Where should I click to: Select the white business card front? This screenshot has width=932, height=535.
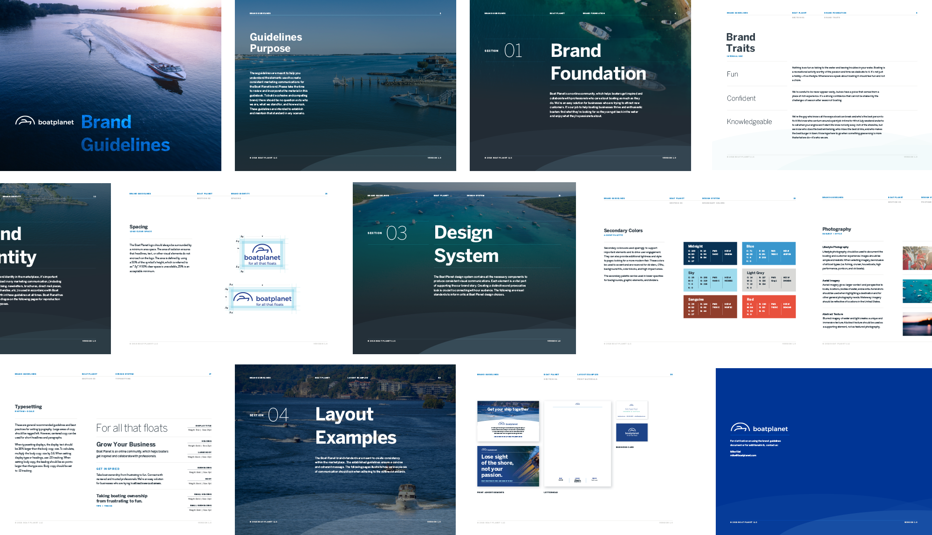tap(632, 410)
